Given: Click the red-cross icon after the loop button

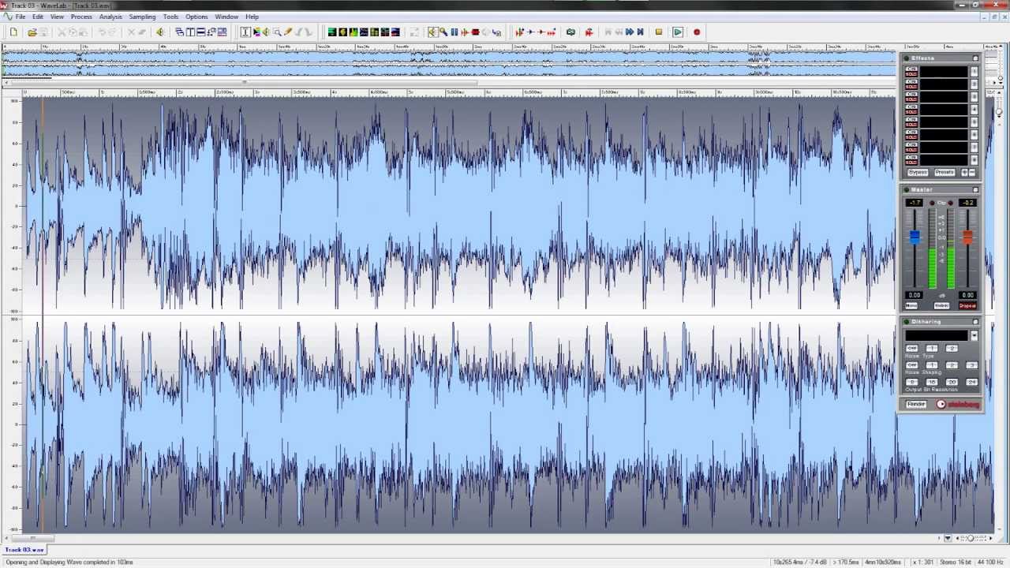Looking at the screenshot, I should [589, 32].
